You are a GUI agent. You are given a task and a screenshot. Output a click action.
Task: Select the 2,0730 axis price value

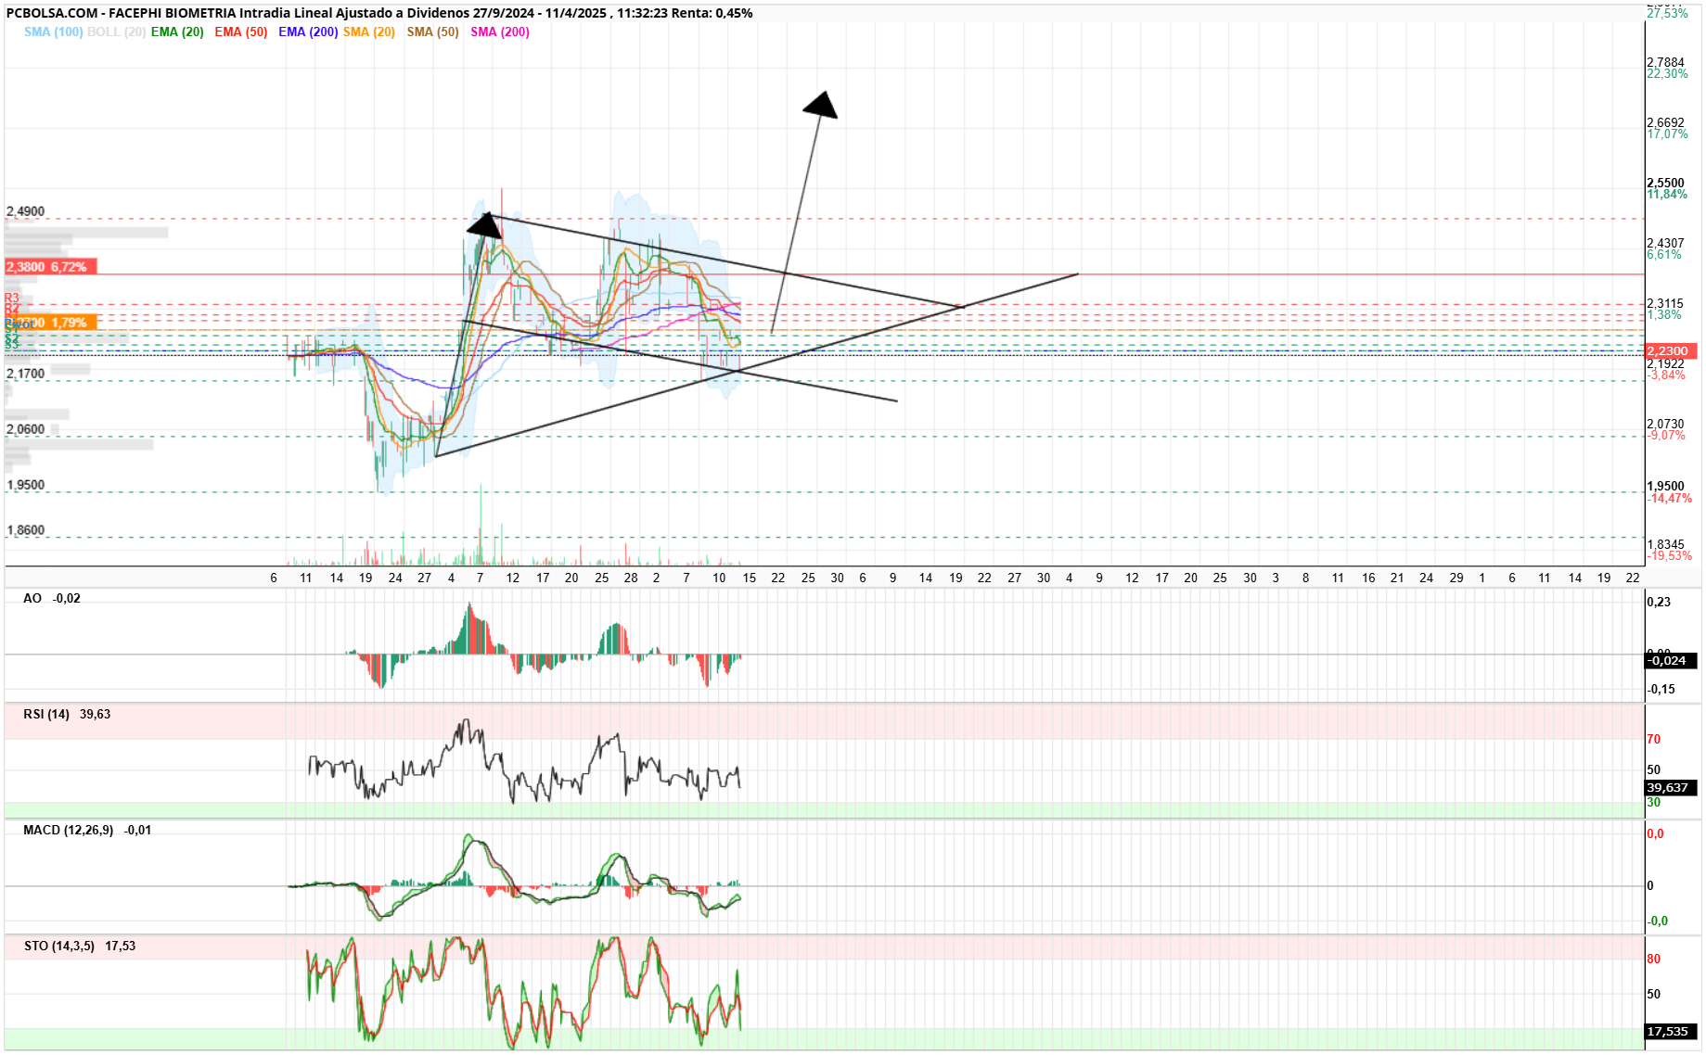point(1665,425)
